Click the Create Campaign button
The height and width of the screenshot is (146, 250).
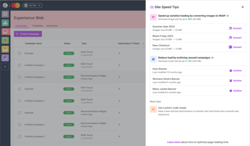[x=28, y=34]
